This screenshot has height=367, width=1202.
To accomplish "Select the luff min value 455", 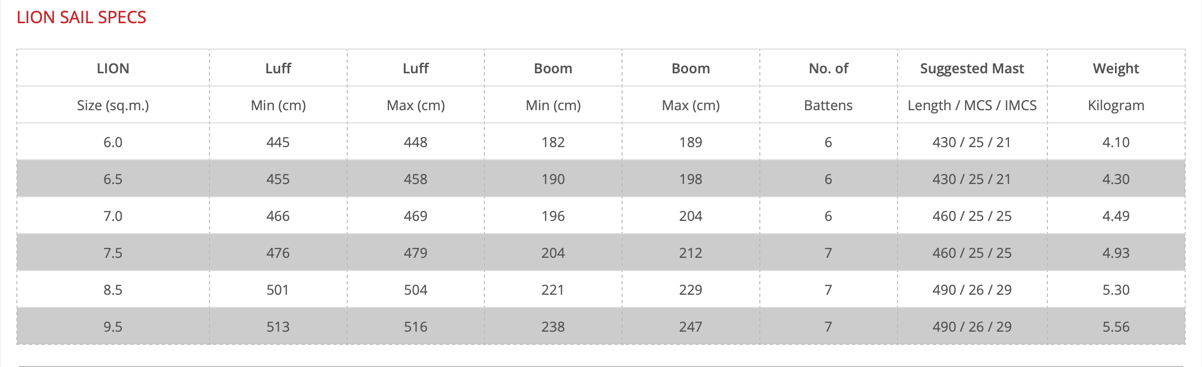I will (278, 179).
